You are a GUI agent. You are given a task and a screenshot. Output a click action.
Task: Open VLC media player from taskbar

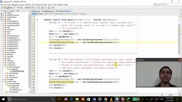(111, 99)
